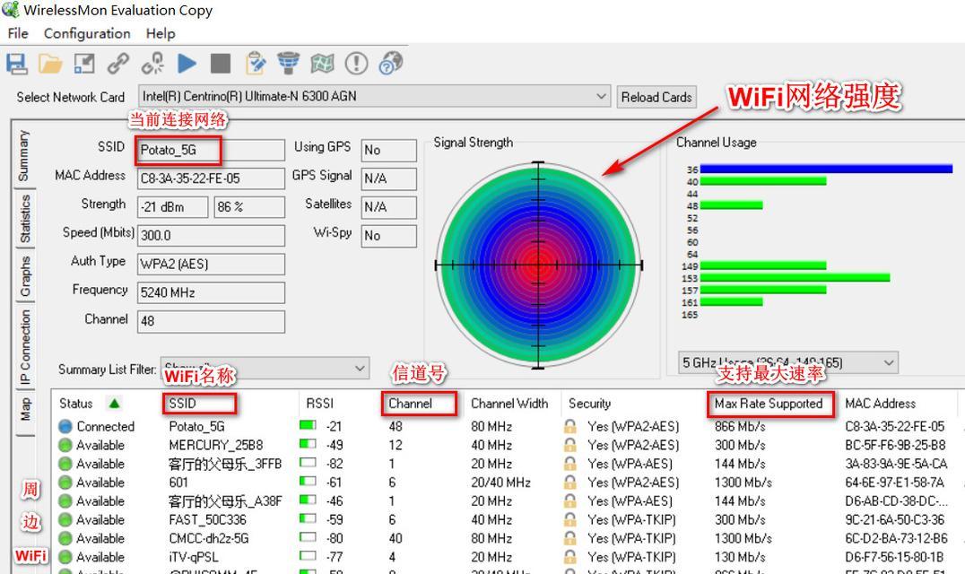The height and width of the screenshot is (574, 965).
Task: Click the green status icon of MERCURY_25B8
Action: tap(65, 445)
